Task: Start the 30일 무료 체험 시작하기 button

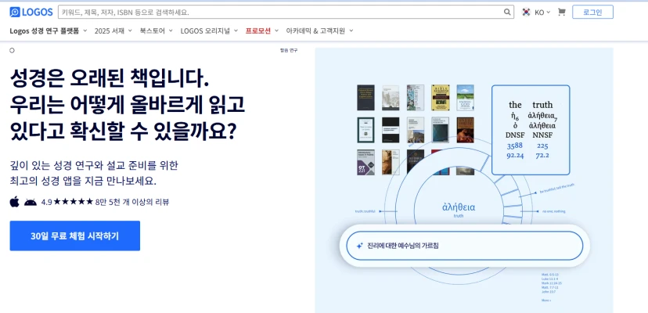Action: [x=75, y=236]
